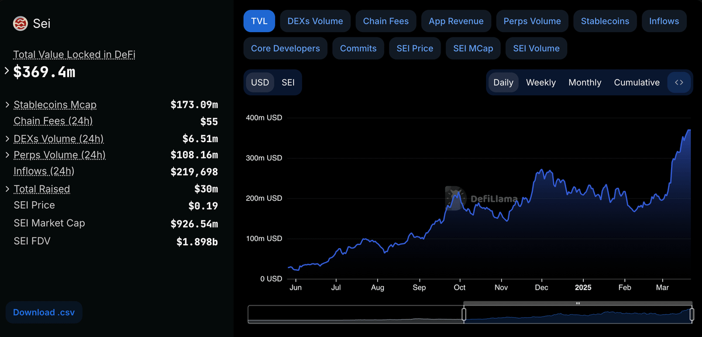Click the unselected left part of the range preview
Screen dimensions: 702x337
point(356,314)
